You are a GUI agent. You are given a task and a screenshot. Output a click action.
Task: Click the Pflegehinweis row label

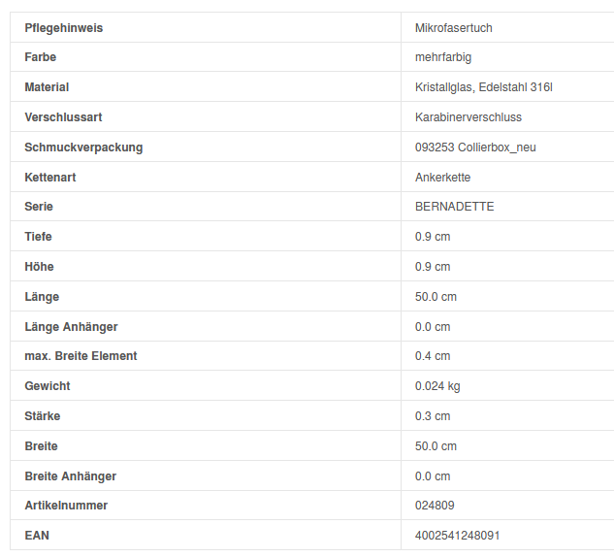pyautogui.click(x=63, y=27)
